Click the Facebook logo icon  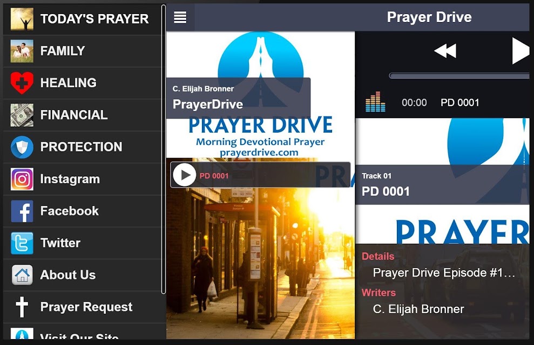pyautogui.click(x=22, y=211)
